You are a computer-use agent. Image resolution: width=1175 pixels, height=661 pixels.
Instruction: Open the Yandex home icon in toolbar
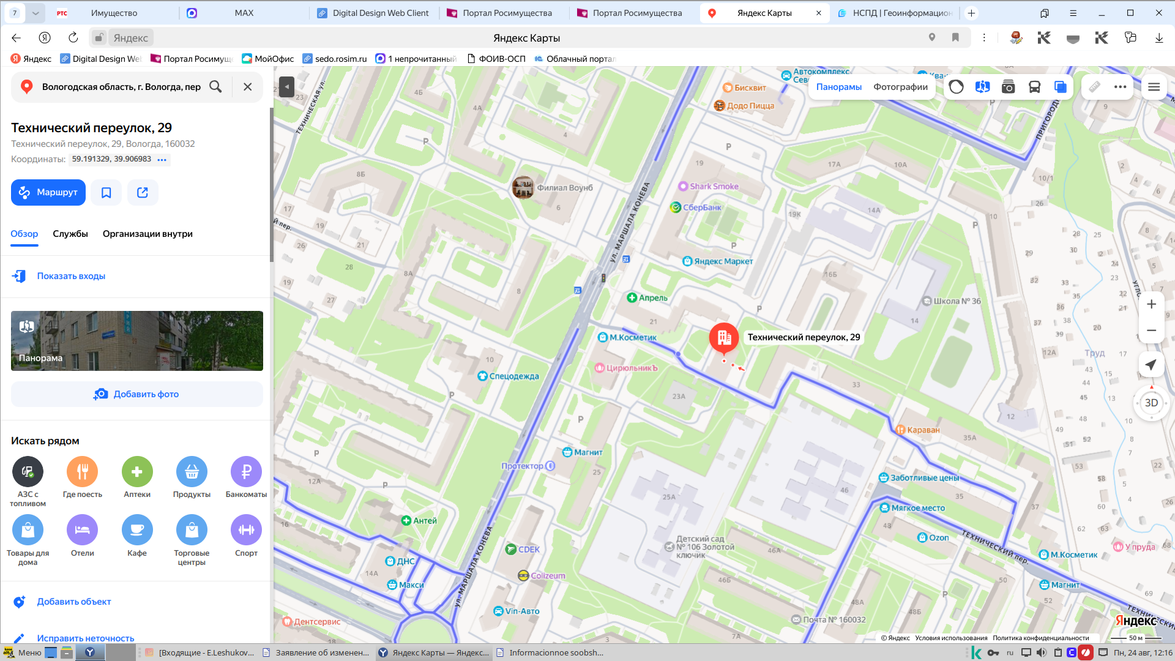pos(45,38)
